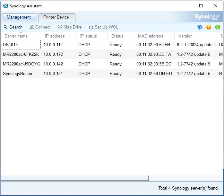Click the Connect toolbar button
Image resolution: width=224 pixels, height=196 pixels.
tap(40, 27)
